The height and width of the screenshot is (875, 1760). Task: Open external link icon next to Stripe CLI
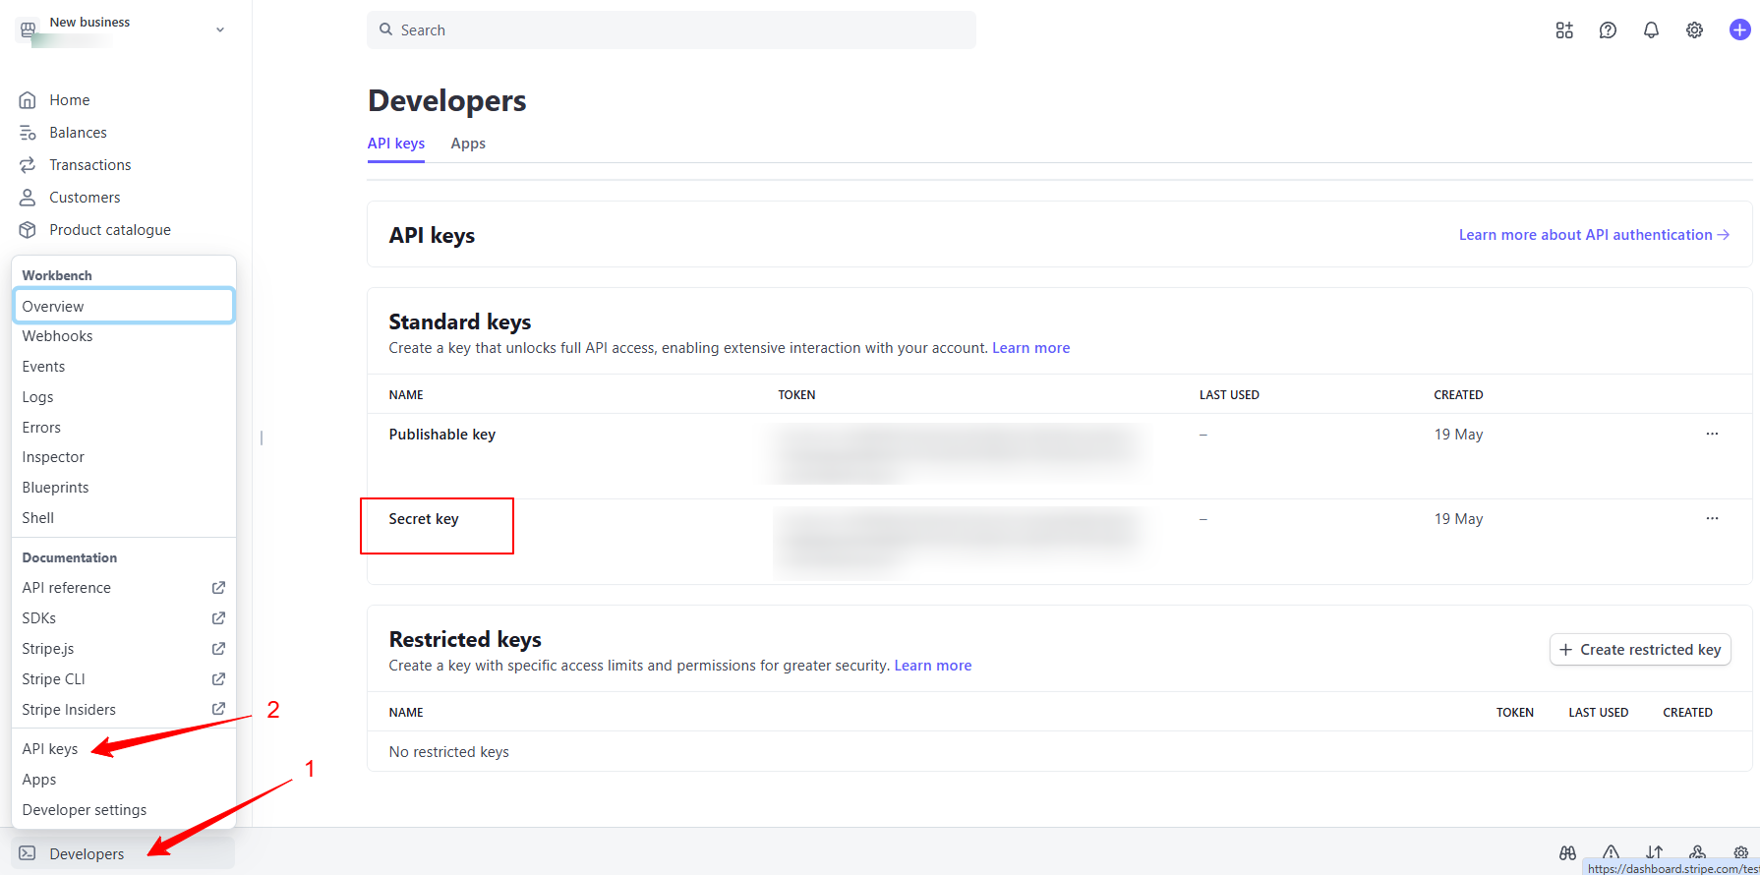(x=218, y=679)
